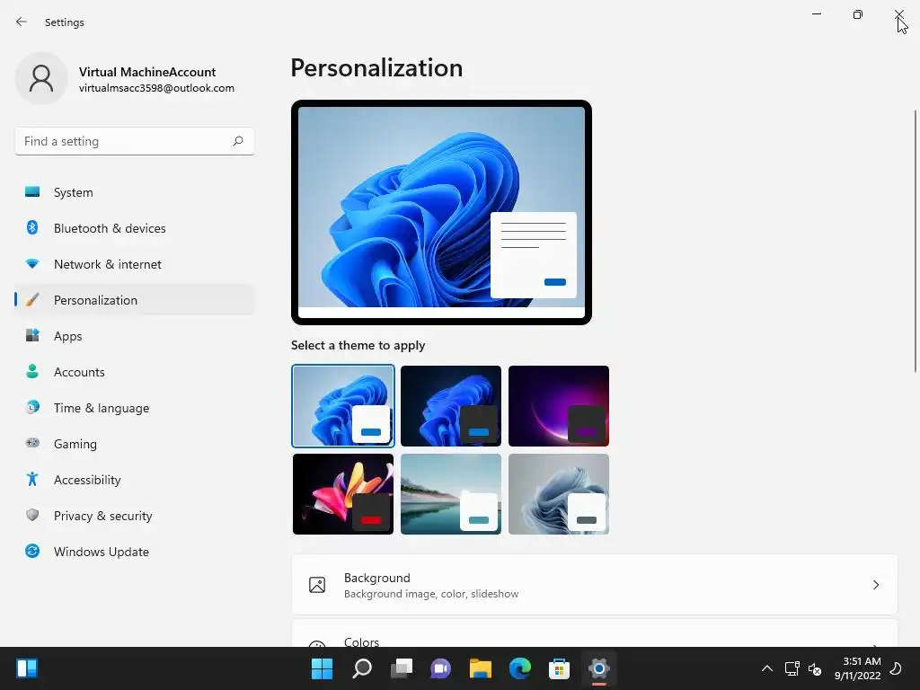Open Bluetooth & devices section
This screenshot has width=920, height=690.
tap(135, 227)
